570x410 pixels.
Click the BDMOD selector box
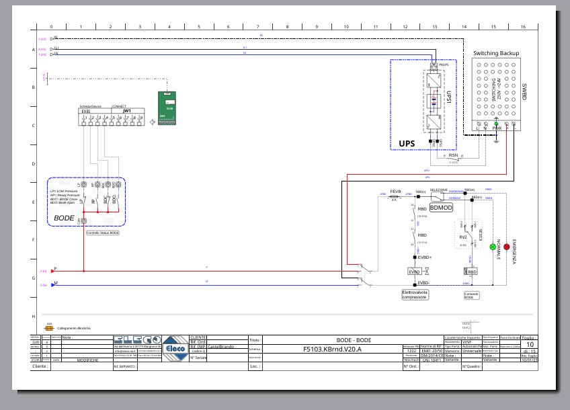tap(442, 208)
